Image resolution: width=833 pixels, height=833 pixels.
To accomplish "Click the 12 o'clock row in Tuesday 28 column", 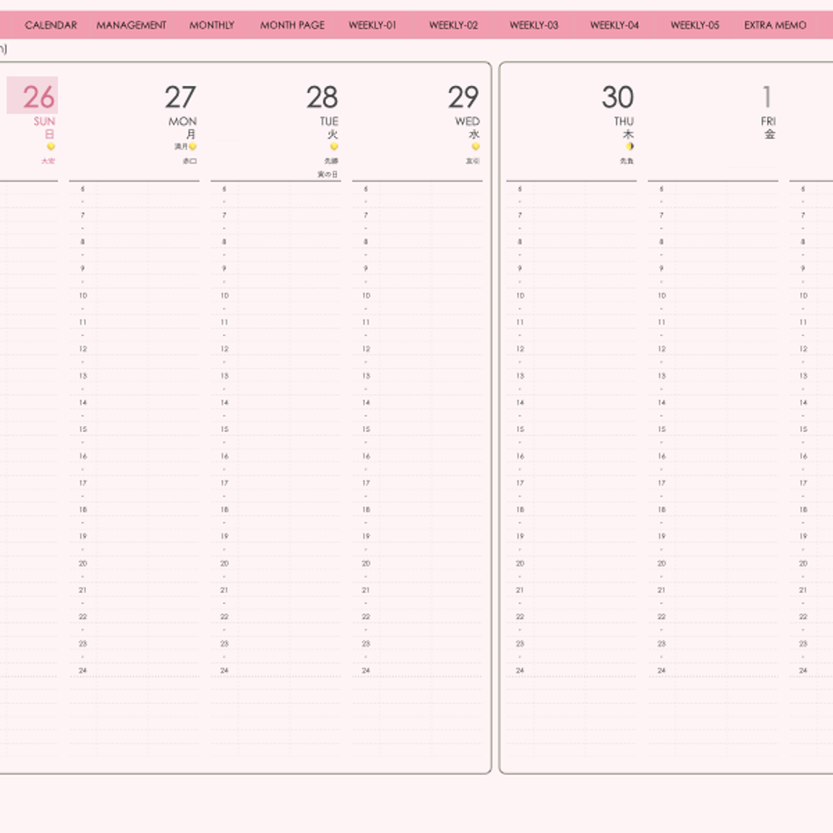I will pos(276,349).
